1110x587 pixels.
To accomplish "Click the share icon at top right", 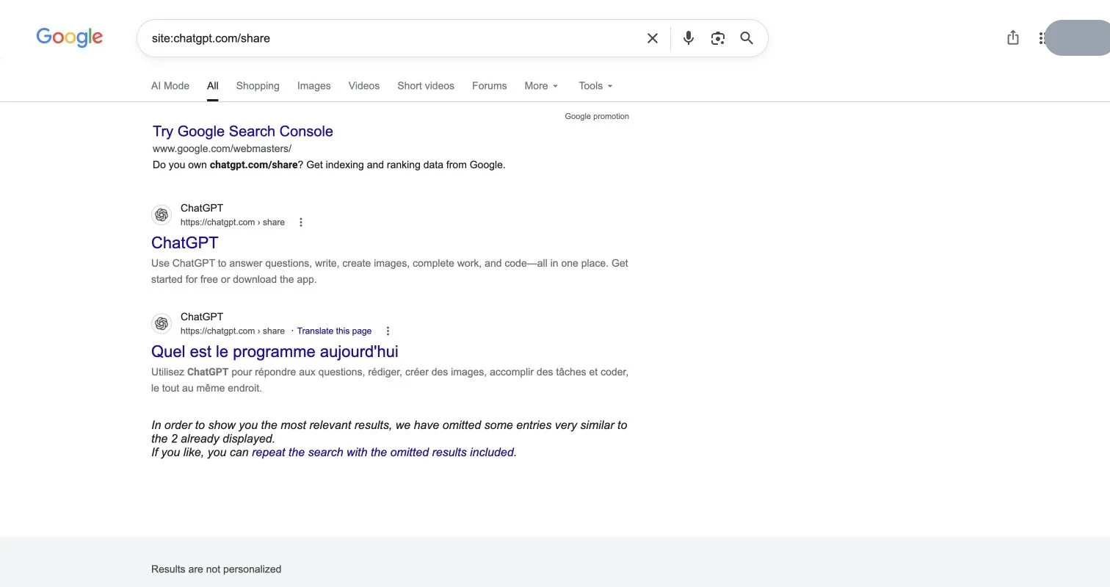I will pyautogui.click(x=1013, y=37).
